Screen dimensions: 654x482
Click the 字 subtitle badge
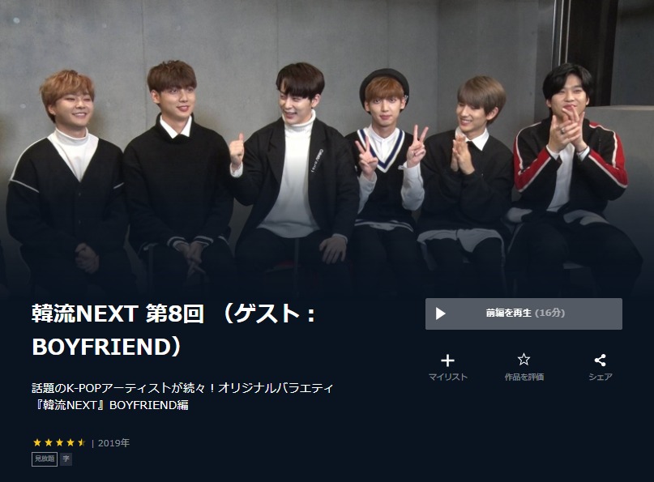click(66, 459)
